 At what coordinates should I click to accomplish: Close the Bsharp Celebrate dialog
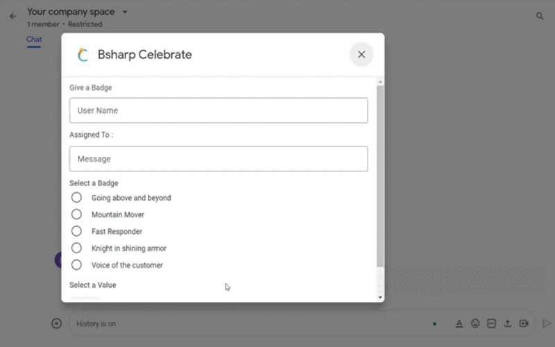pyautogui.click(x=361, y=55)
